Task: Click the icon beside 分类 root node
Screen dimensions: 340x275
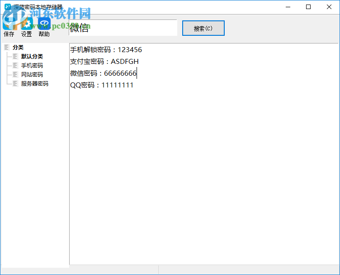Action: 7,47
